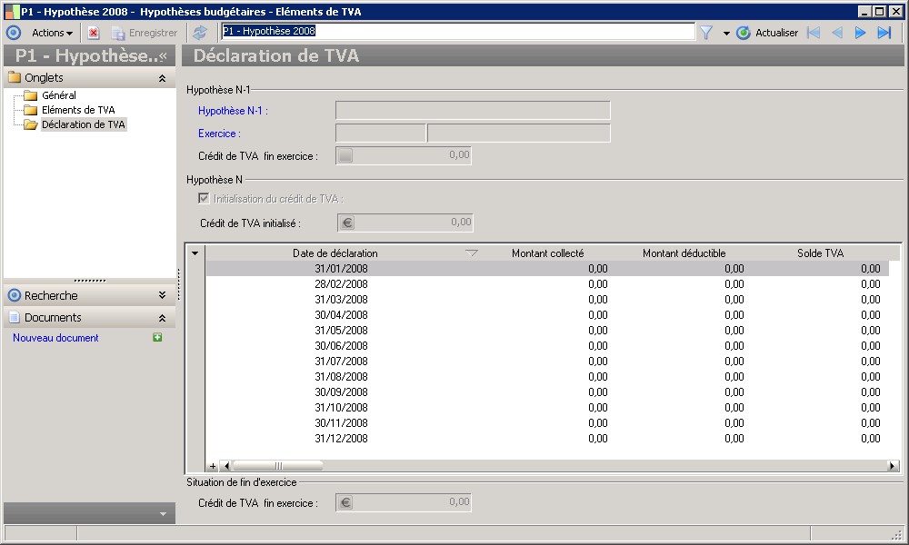Click the euro icon for Crédit de TVA initialisé
909x545 pixels.
(x=346, y=223)
